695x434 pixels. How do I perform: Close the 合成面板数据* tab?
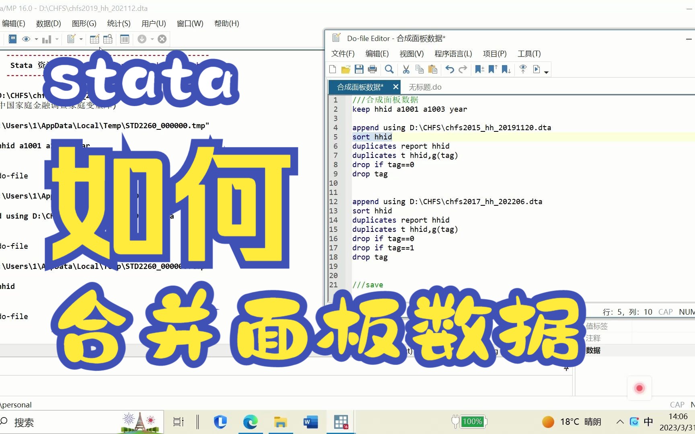coord(395,86)
